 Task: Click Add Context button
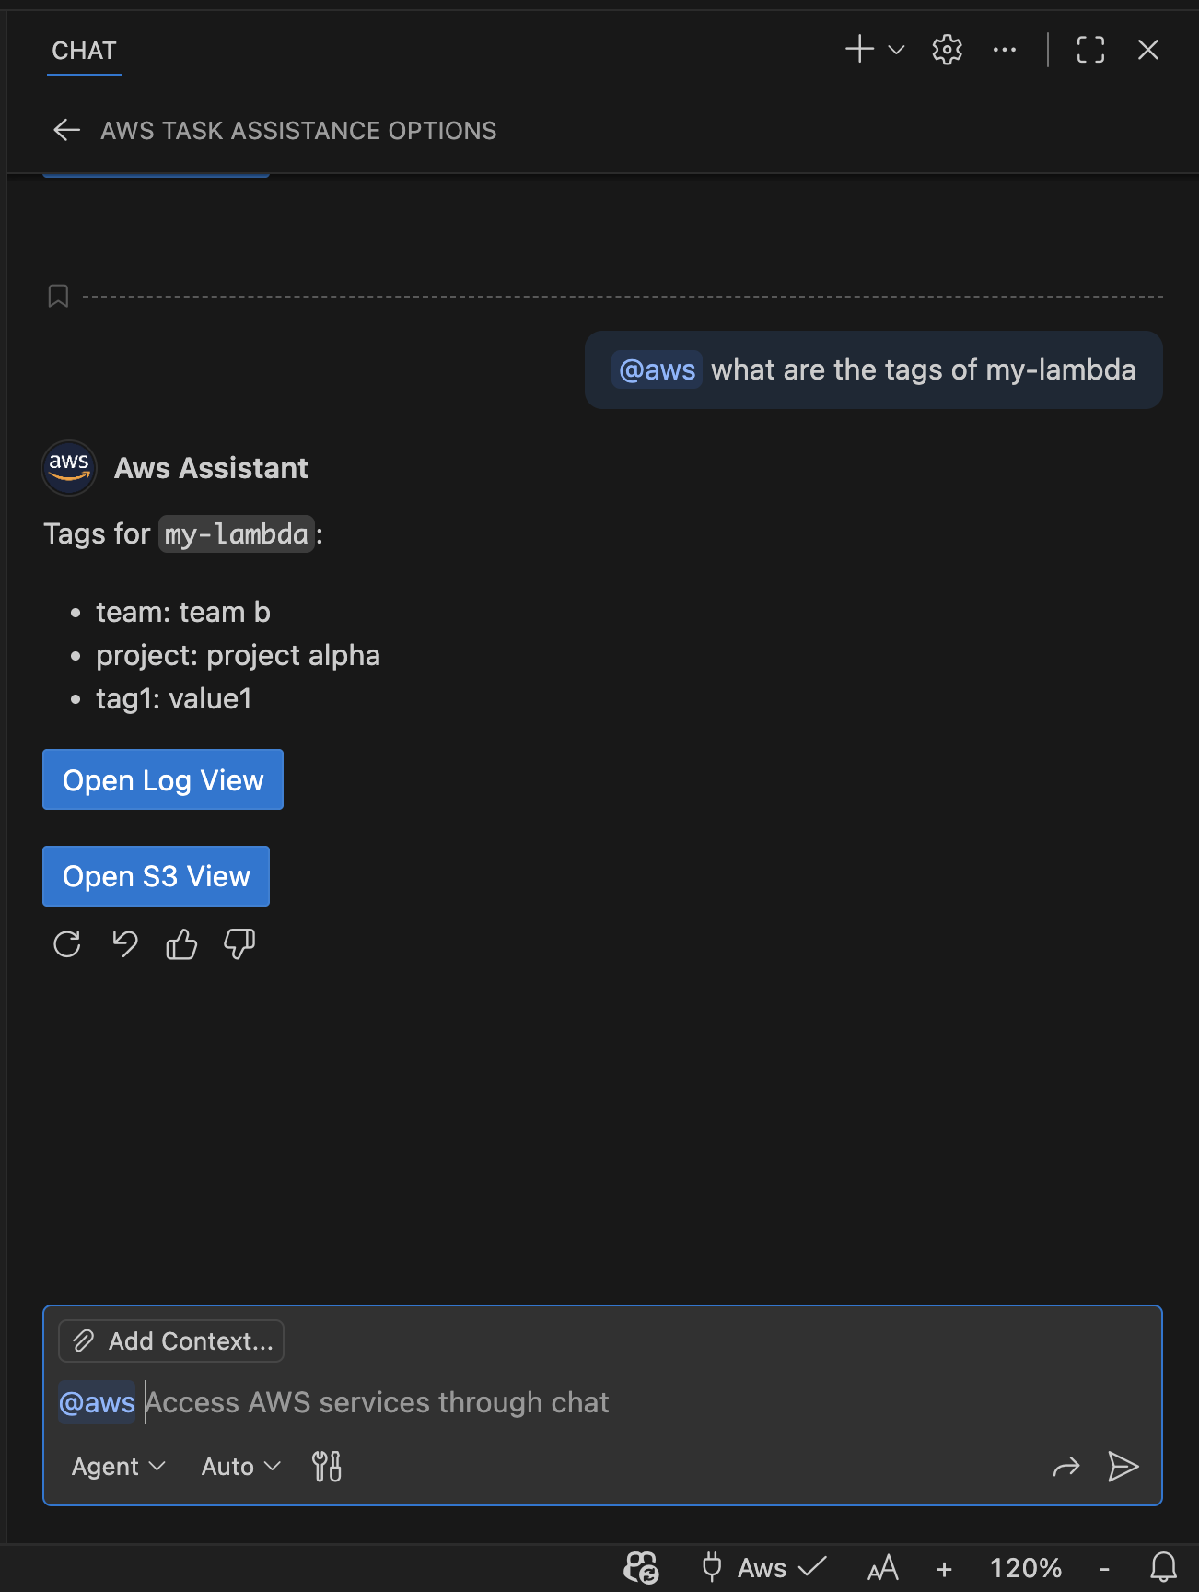pyautogui.click(x=171, y=1340)
